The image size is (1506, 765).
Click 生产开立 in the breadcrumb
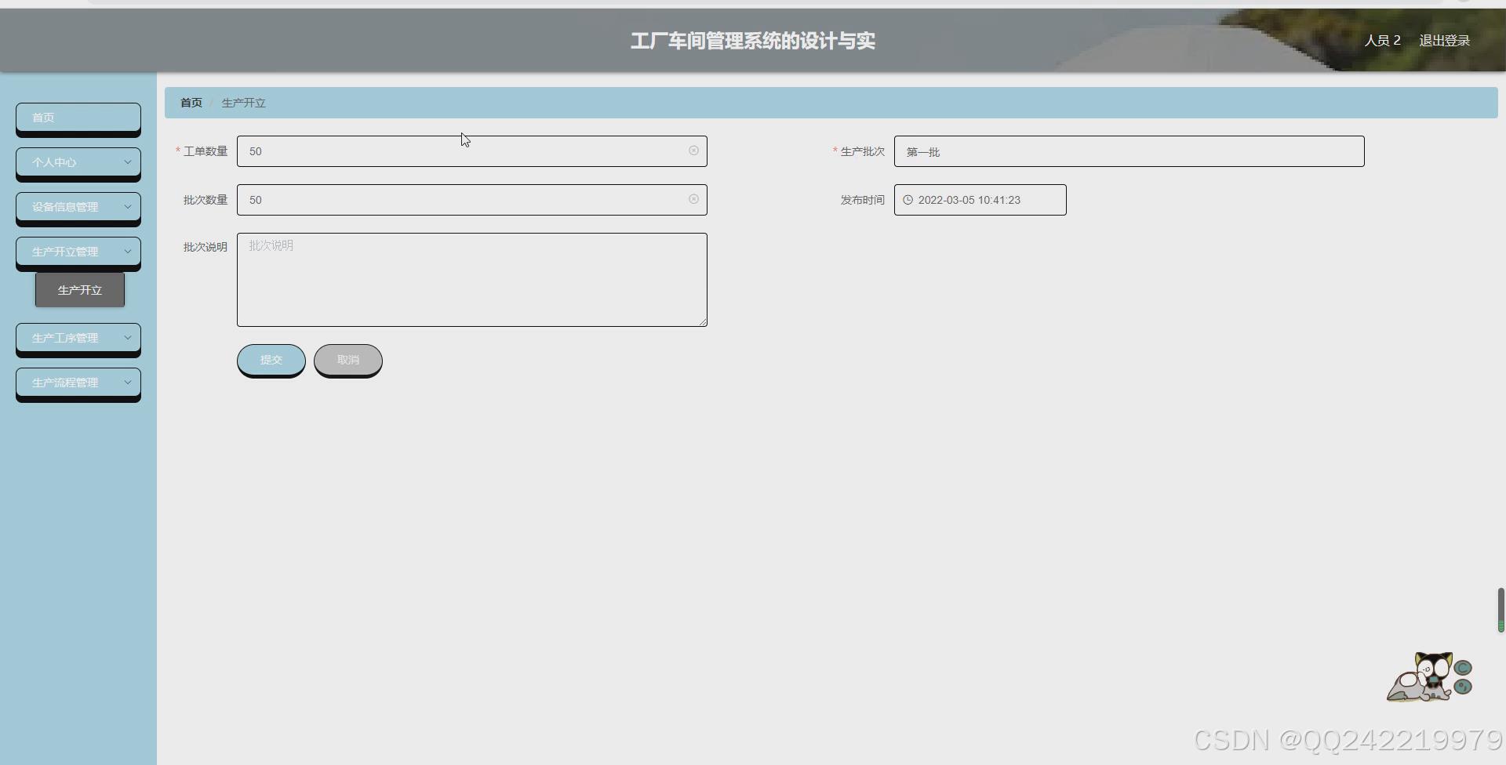point(243,103)
